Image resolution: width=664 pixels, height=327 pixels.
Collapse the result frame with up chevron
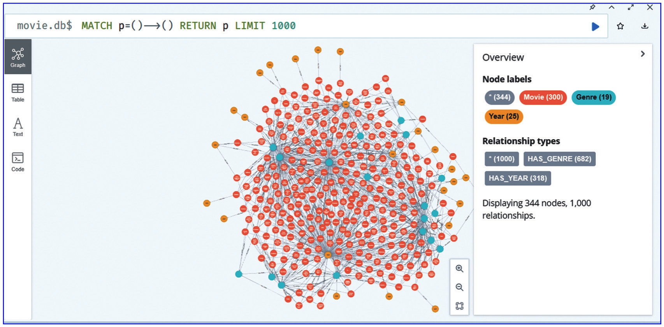[612, 7]
